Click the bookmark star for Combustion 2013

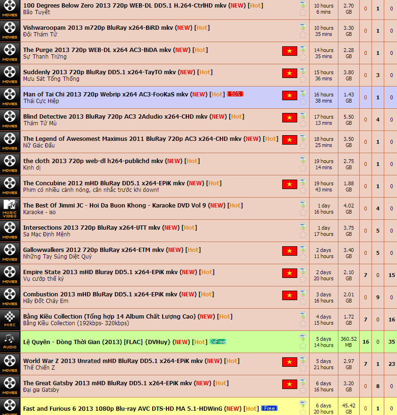pyautogui.click(x=303, y=302)
